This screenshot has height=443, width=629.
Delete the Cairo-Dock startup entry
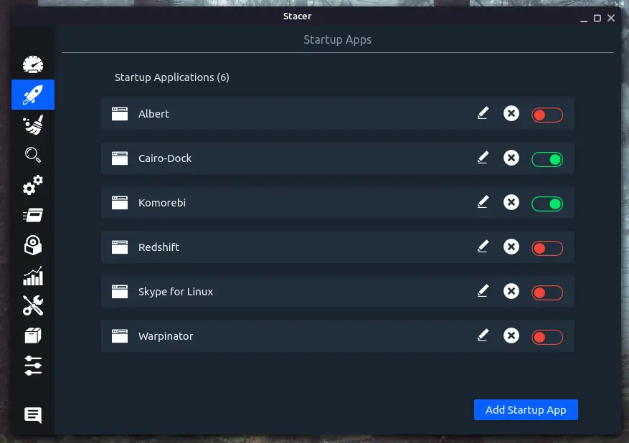pyautogui.click(x=511, y=158)
